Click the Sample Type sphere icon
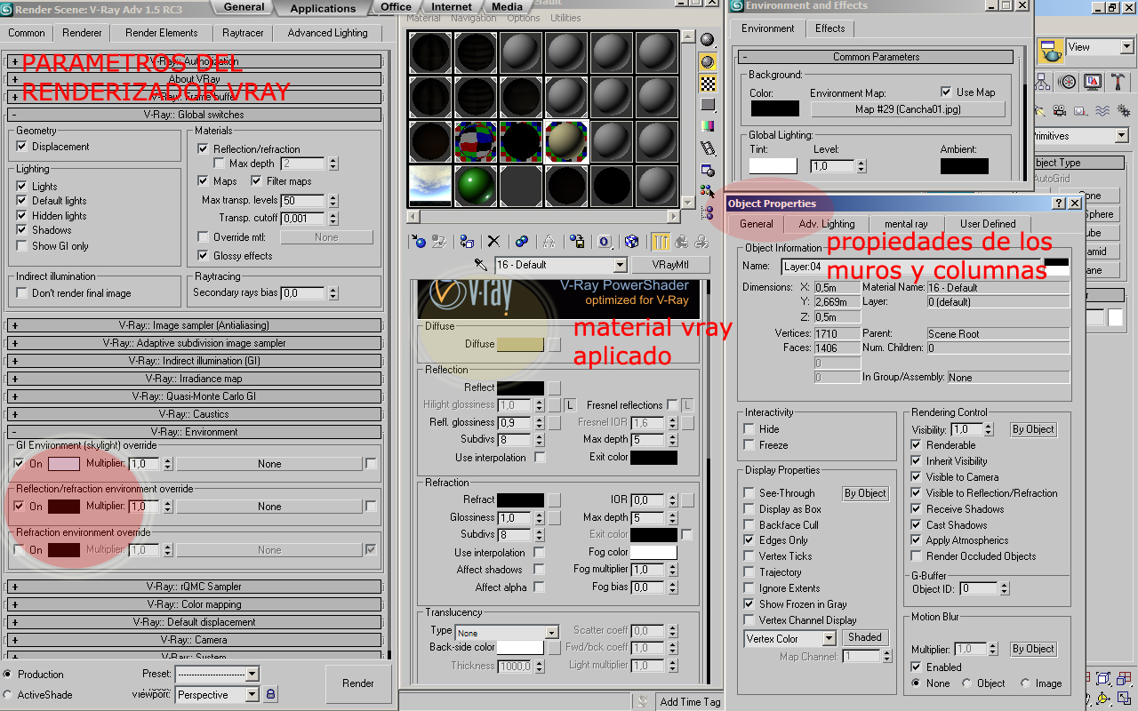This screenshot has height=711, width=1138. pos(708,40)
